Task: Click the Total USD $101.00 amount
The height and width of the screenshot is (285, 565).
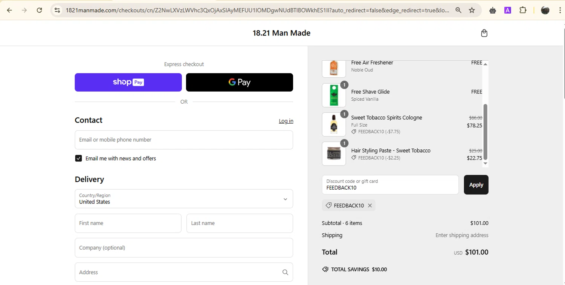Action: pos(476,252)
